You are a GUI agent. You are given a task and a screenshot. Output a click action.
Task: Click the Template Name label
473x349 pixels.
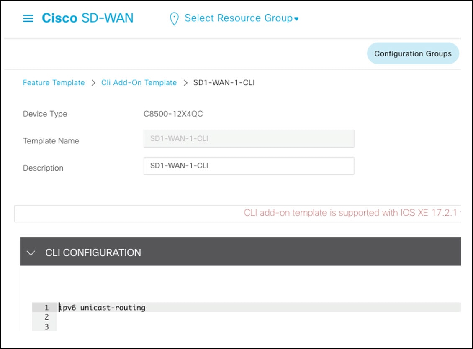pos(51,141)
